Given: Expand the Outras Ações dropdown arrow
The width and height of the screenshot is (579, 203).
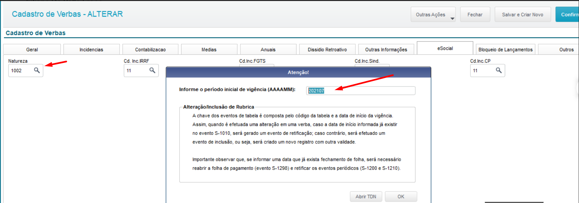Looking at the screenshot, I should (x=452, y=19).
